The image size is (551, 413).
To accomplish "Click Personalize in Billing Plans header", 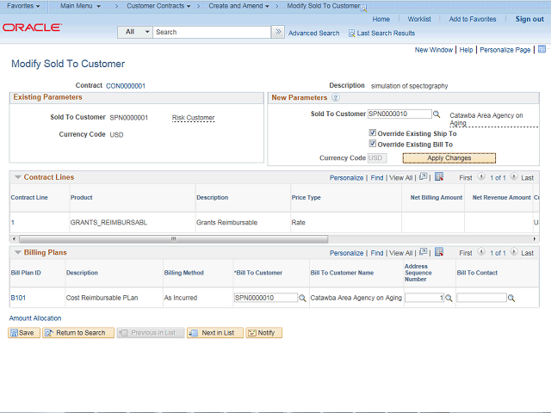I will (x=346, y=253).
